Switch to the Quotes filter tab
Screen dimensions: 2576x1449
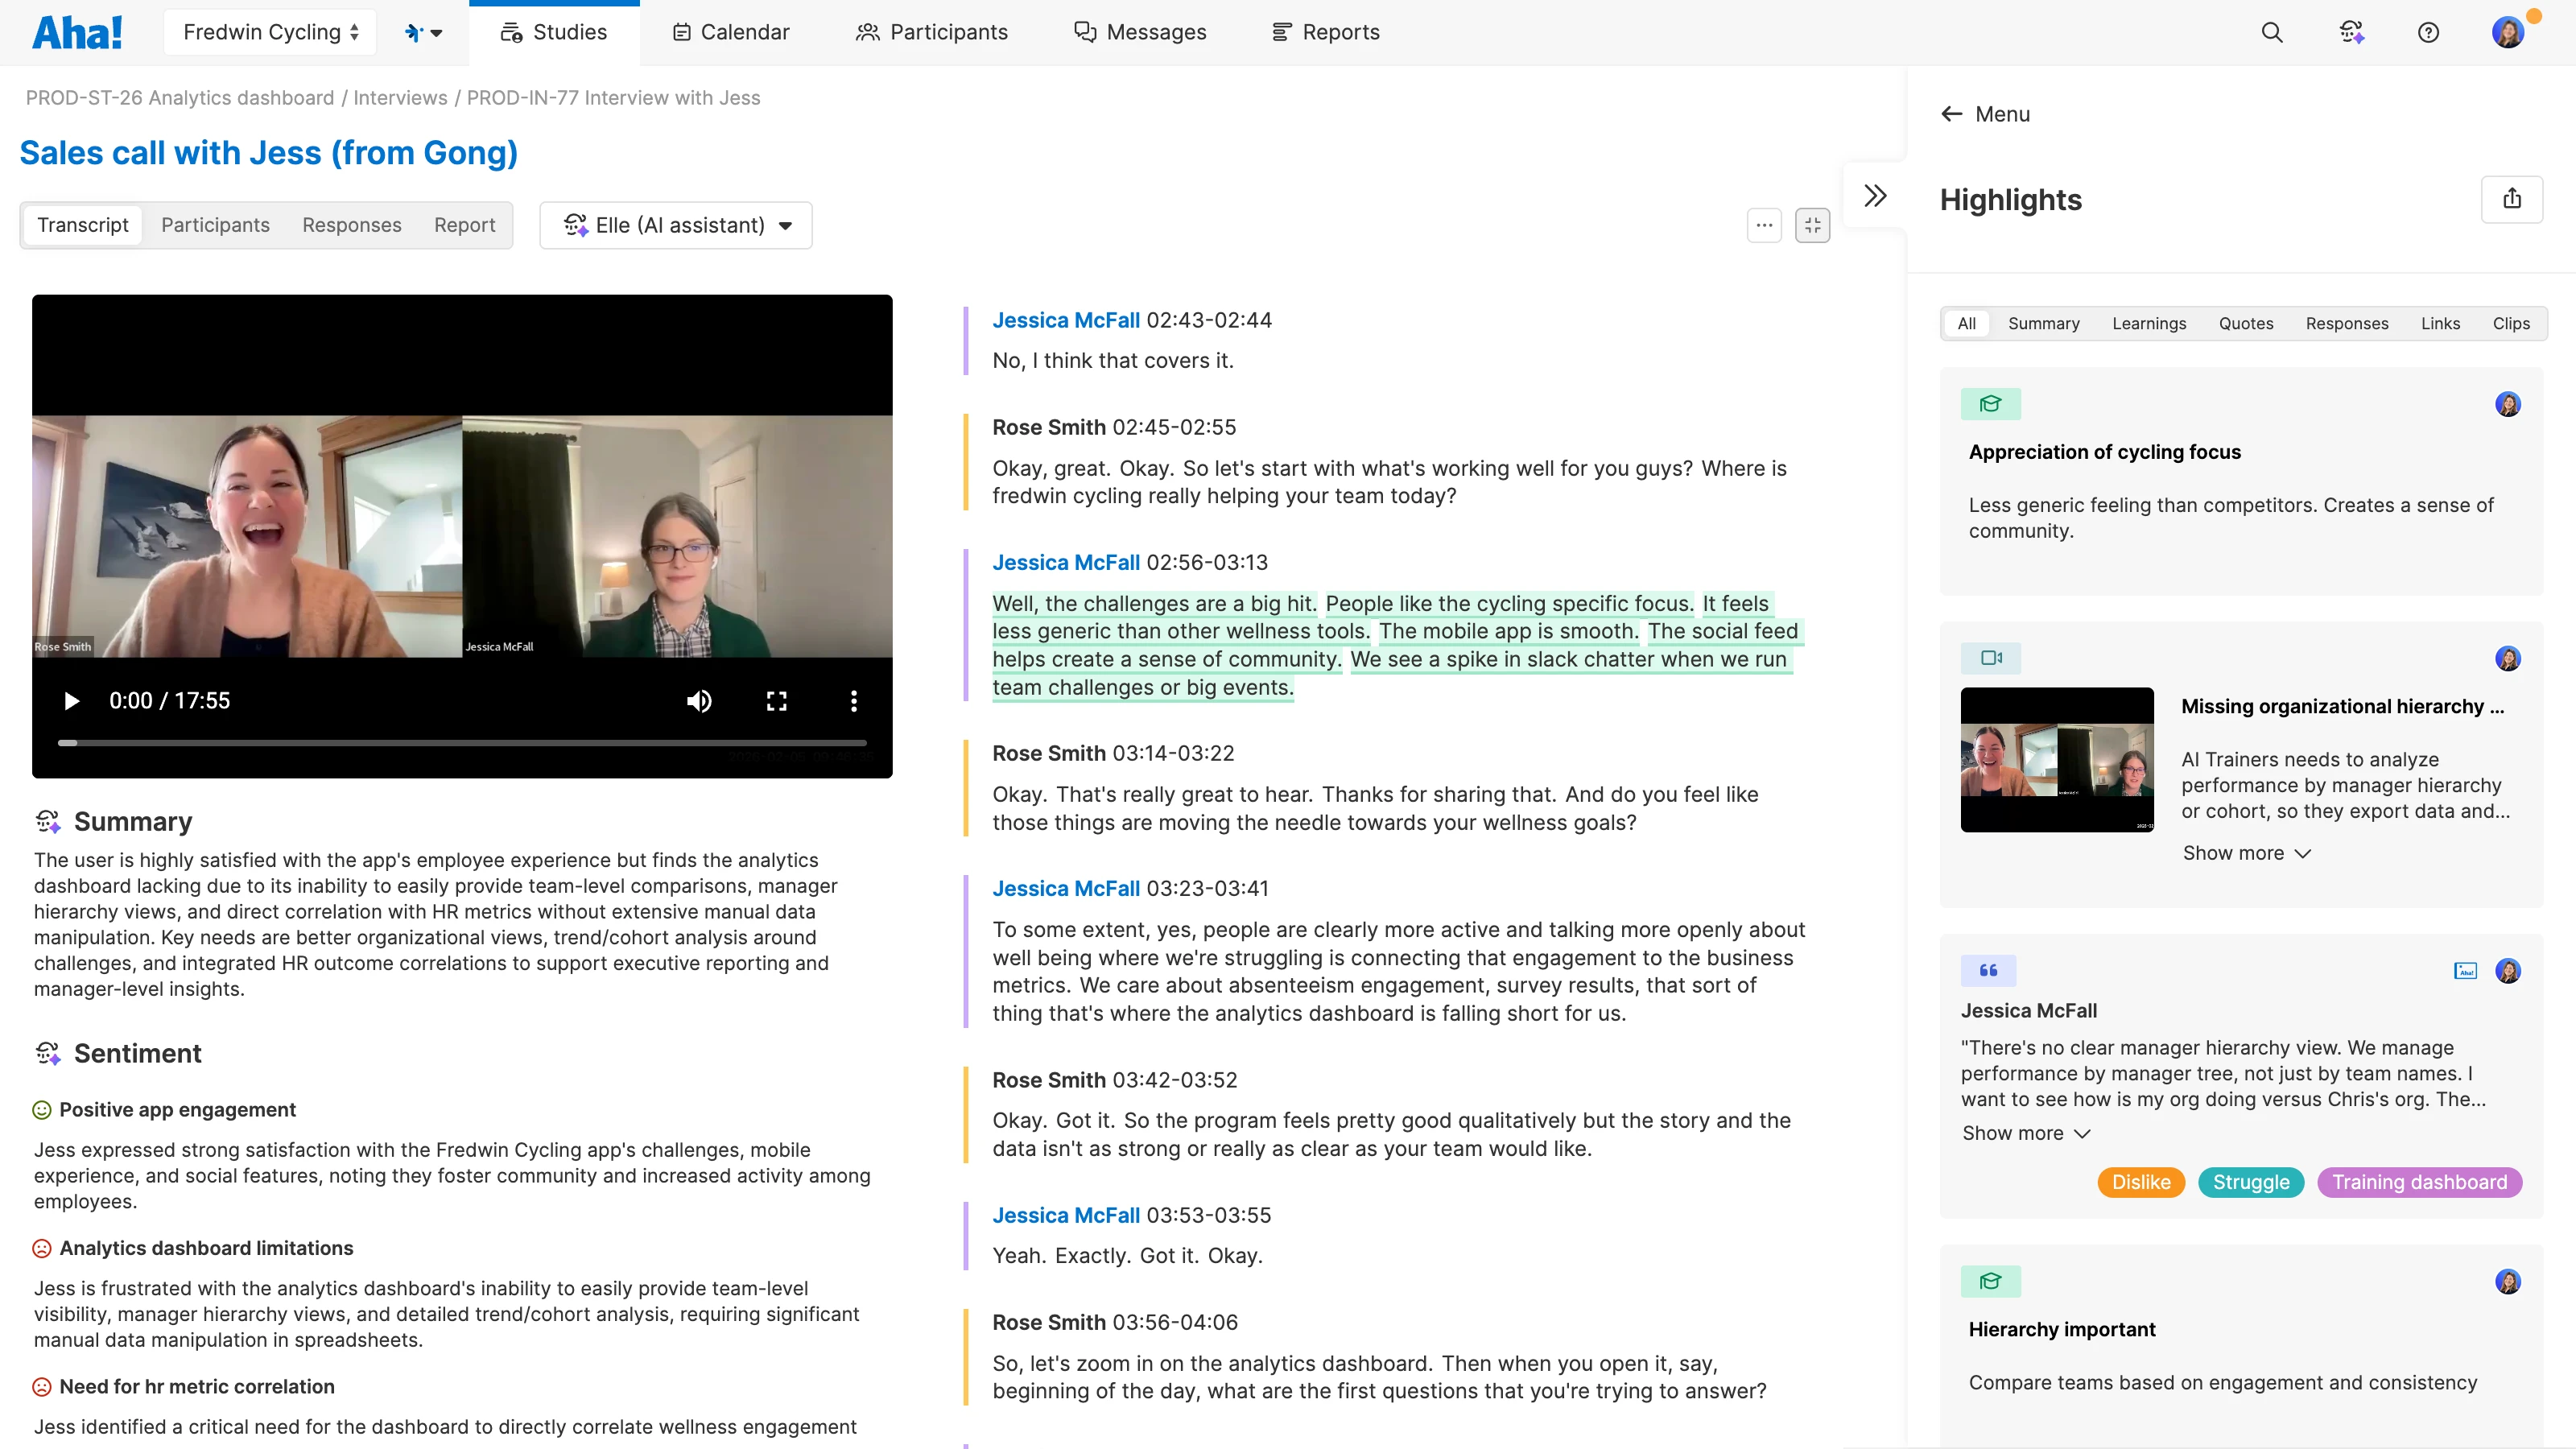(2245, 323)
